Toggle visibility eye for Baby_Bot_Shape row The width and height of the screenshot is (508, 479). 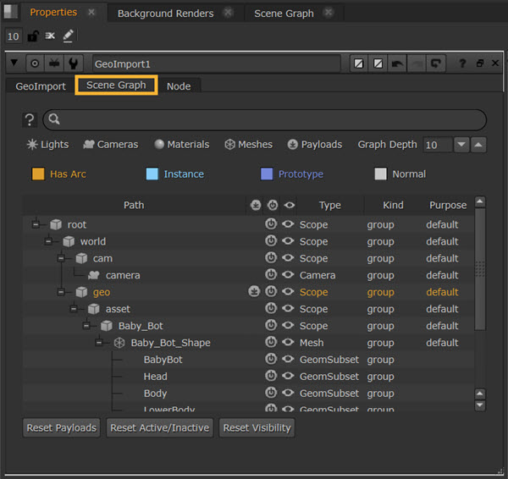click(289, 343)
